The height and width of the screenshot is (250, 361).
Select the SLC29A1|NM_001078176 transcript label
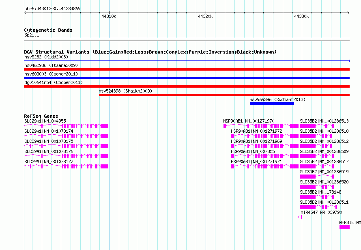[x=49, y=151]
